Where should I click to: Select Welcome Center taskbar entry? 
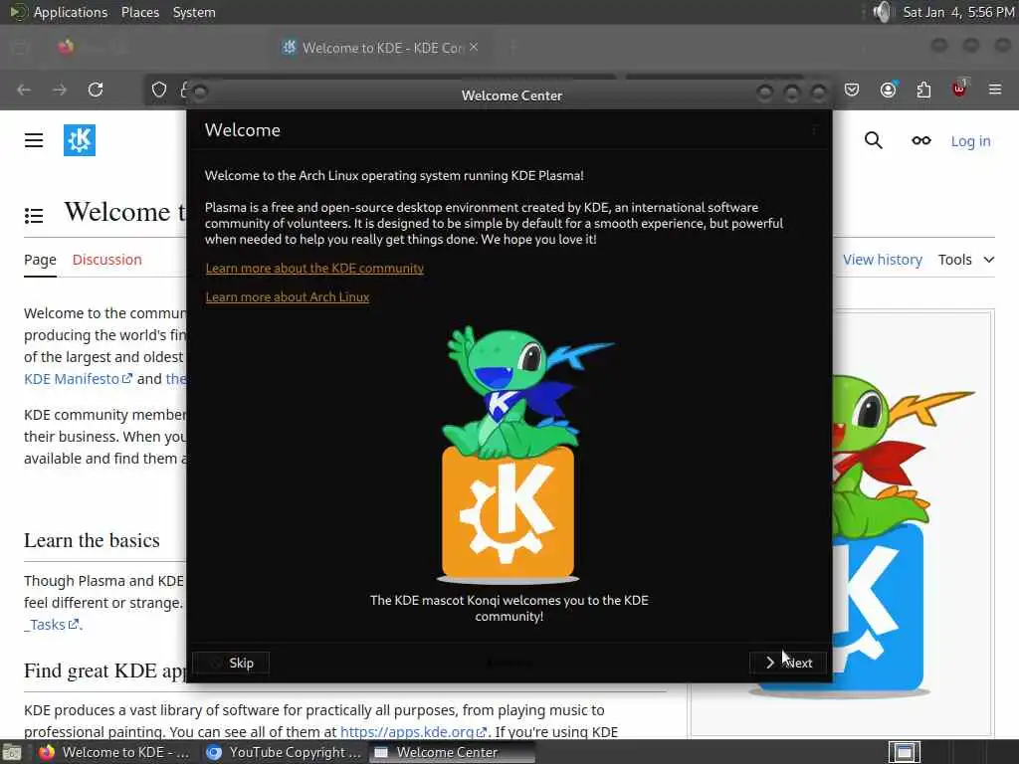[x=453, y=752]
